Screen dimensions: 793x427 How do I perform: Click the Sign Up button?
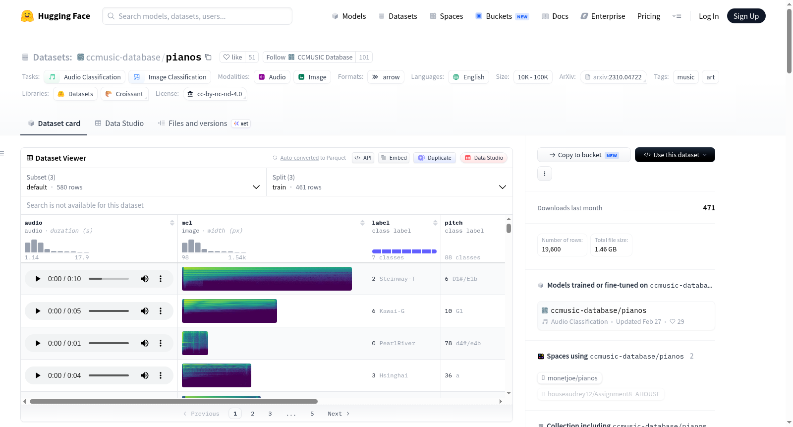pyautogui.click(x=746, y=16)
